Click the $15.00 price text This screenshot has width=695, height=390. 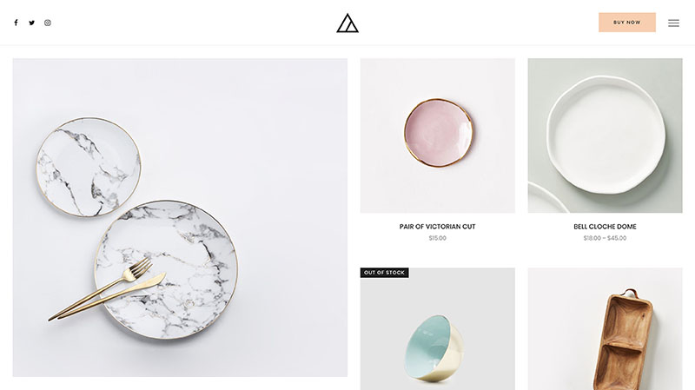(x=438, y=238)
